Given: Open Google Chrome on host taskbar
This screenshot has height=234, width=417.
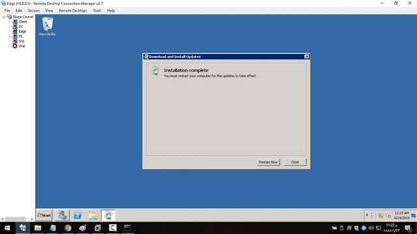Looking at the screenshot, I should click(68, 228).
